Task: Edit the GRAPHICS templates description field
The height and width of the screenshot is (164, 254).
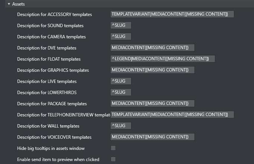Action: click(152, 70)
